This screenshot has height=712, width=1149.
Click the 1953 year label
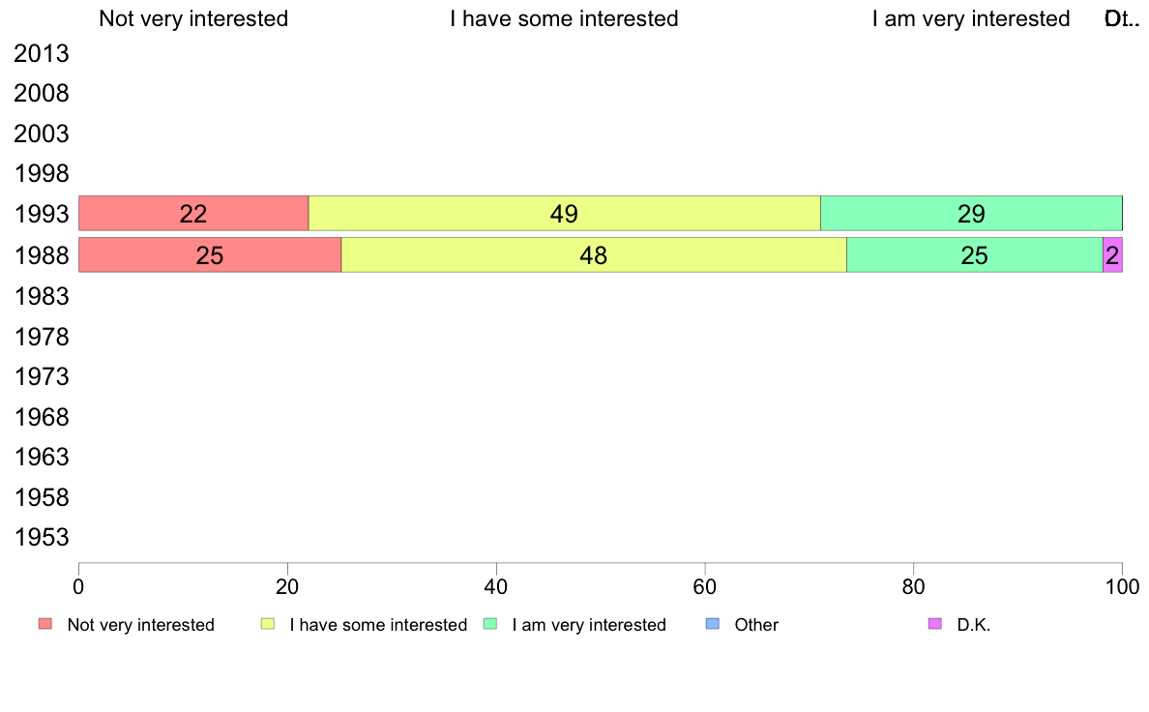point(41,538)
